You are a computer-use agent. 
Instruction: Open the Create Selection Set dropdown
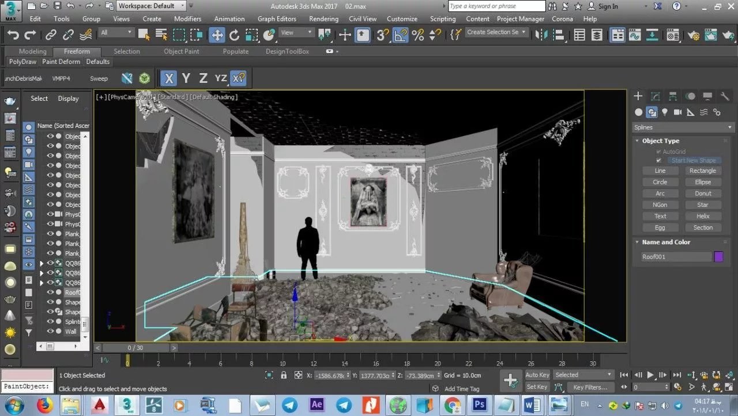(x=496, y=33)
